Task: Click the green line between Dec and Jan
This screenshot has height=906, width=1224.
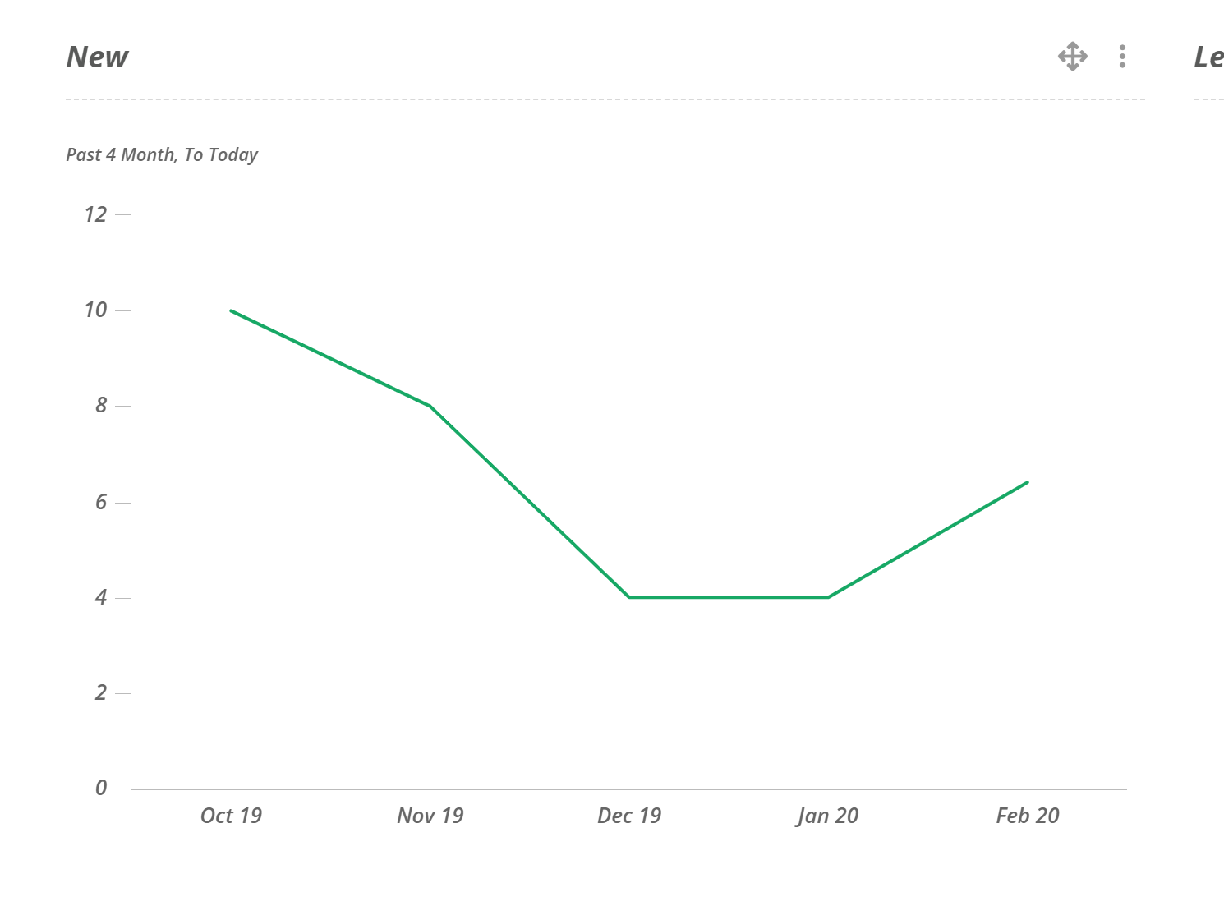Action: click(729, 597)
